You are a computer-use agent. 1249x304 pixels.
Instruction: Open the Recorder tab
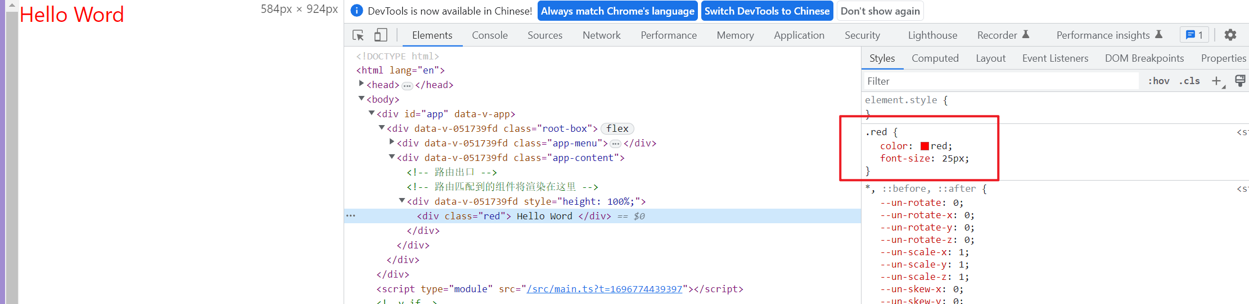pyautogui.click(x=1003, y=35)
